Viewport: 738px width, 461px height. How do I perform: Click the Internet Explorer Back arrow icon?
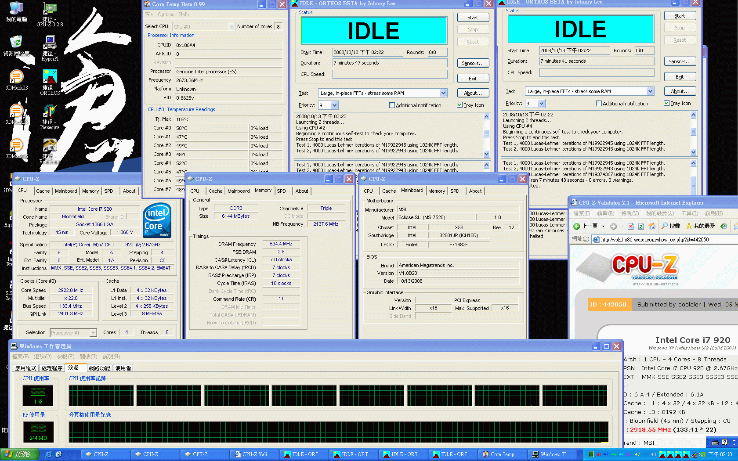coord(577,226)
